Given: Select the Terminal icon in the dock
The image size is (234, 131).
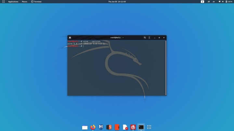Looking at the screenshot, I should [141, 127].
